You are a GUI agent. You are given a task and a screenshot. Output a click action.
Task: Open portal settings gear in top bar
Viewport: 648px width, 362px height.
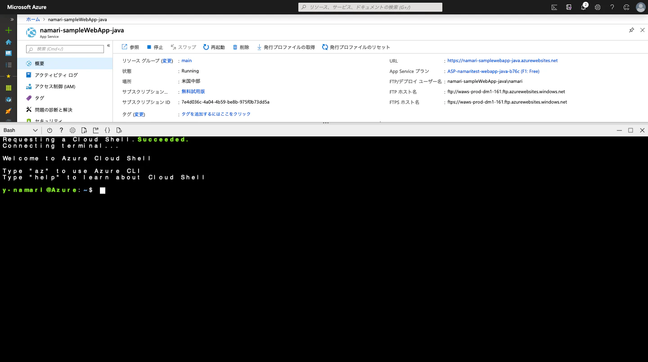point(598,7)
